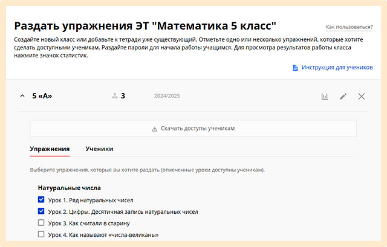Image resolution: width=387 pixels, height=247 pixels.
Task: Click the Натуральные числа section heading
Action: click(70, 188)
